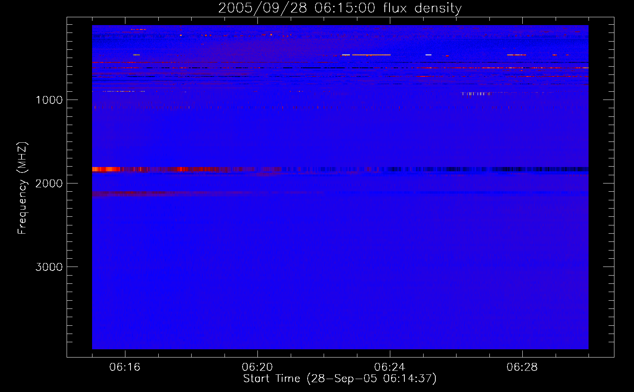
Task: Click the faint red band near 2100 MHz
Action: click(x=133, y=193)
